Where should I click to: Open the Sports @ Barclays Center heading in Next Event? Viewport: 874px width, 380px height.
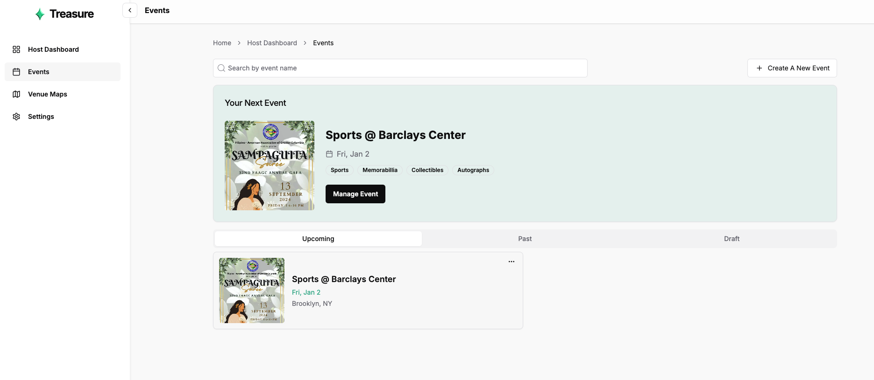coord(396,135)
